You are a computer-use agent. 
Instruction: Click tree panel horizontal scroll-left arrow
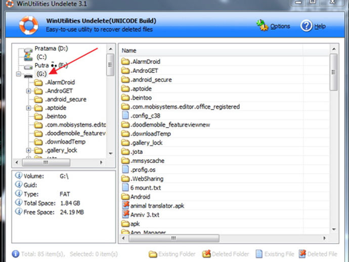17,162
